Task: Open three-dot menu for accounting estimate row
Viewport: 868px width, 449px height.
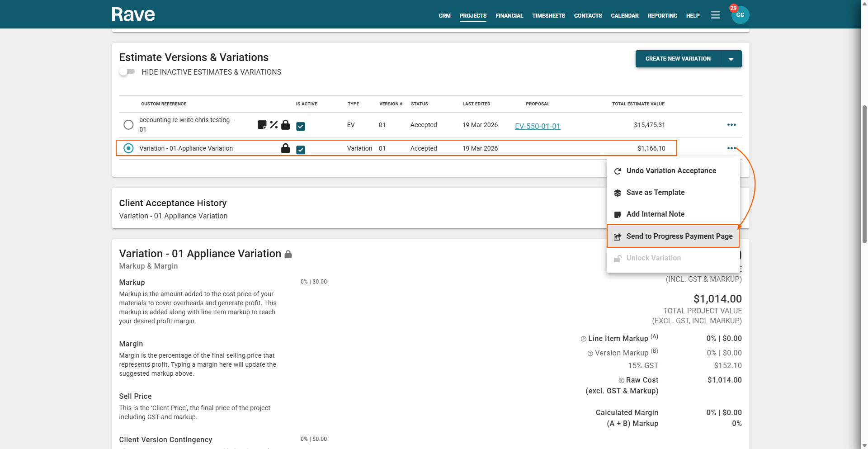Action: point(731,125)
